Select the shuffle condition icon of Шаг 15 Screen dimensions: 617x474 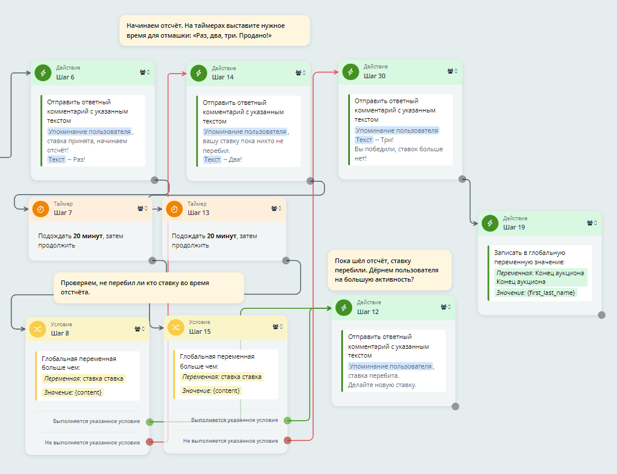click(x=176, y=328)
